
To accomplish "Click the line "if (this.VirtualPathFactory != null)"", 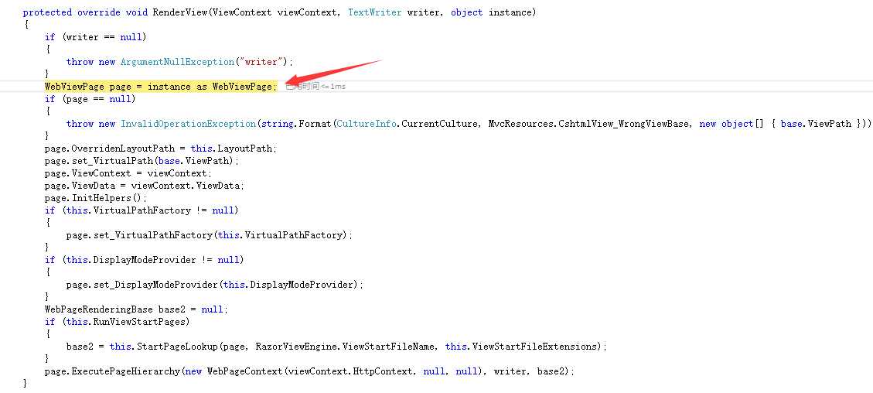I will coord(142,210).
